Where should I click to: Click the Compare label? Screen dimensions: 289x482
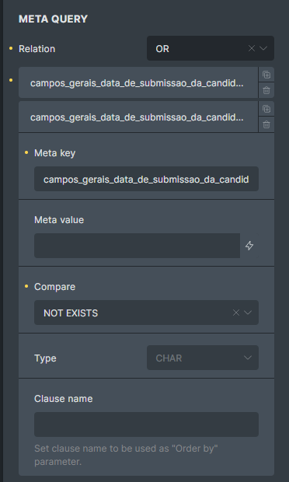tap(54, 287)
